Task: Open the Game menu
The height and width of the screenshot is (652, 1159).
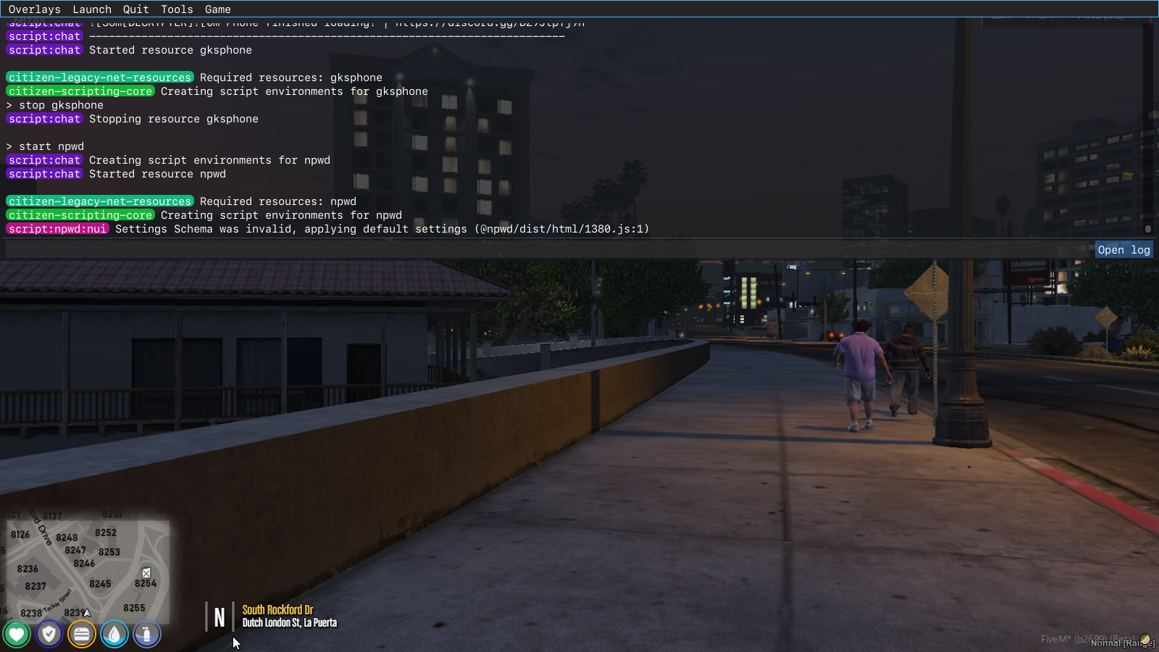Action: pyautogui.click(x=217, y=9)
